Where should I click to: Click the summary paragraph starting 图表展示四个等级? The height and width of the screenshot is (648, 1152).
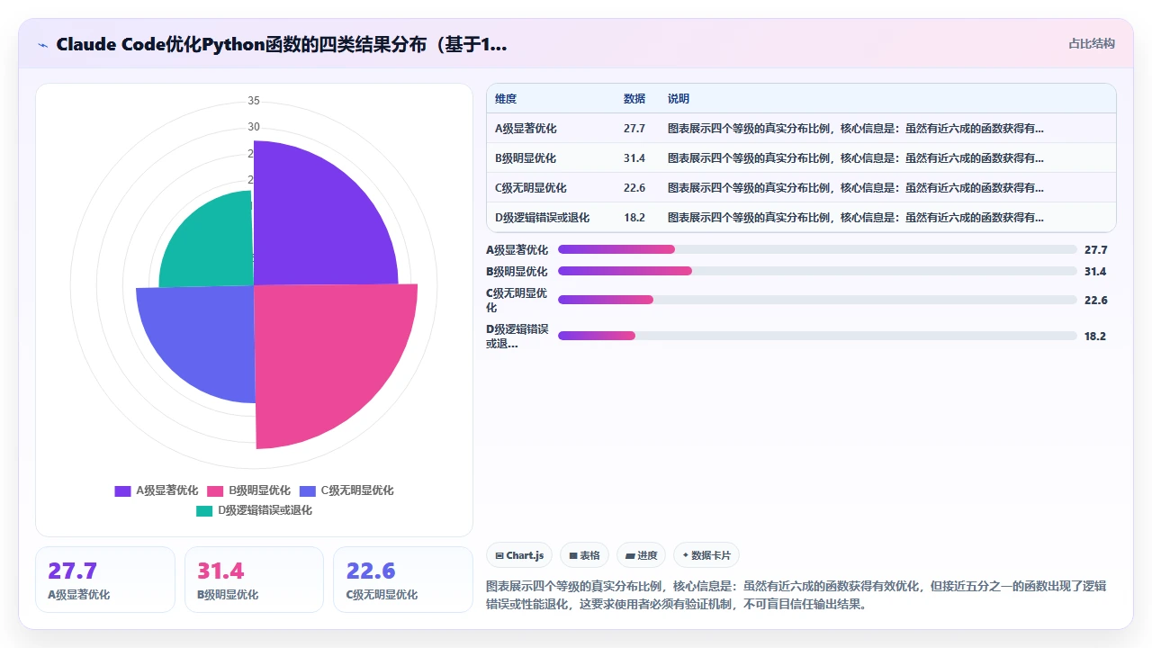tap(796, 595)
